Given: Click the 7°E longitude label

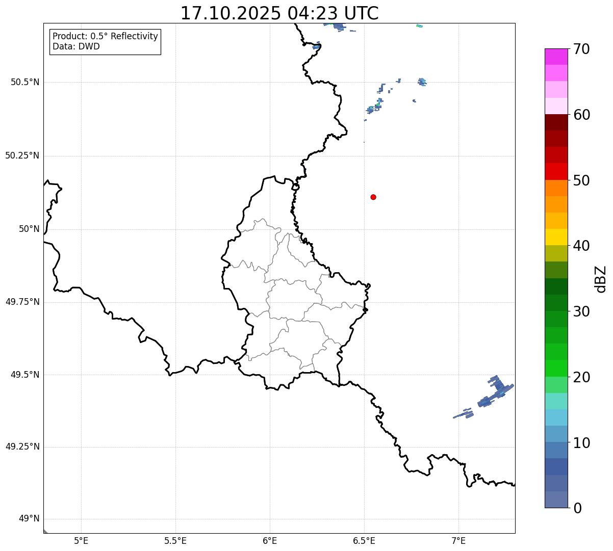Looking at the screenshot, I should coord(458,540).
